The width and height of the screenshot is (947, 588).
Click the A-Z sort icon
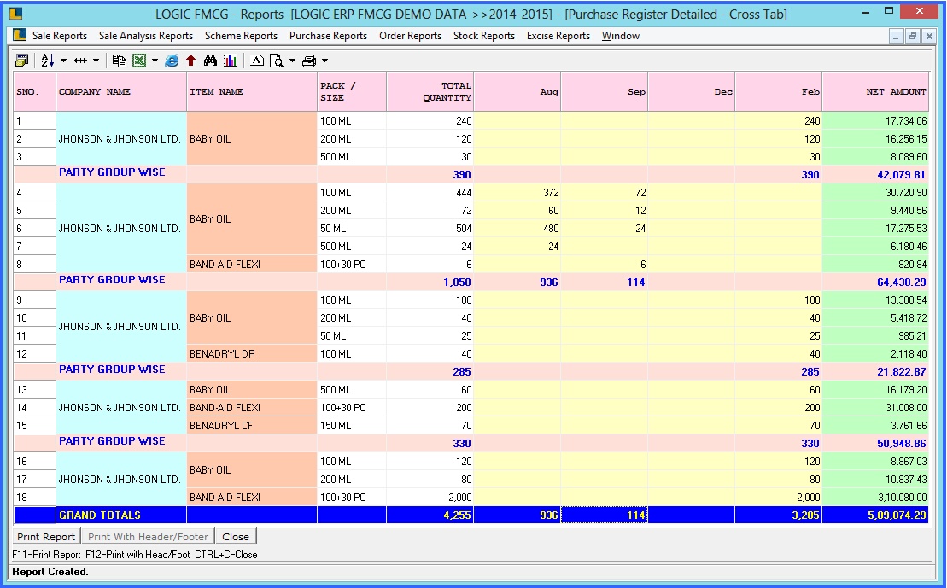coord(48,61)
